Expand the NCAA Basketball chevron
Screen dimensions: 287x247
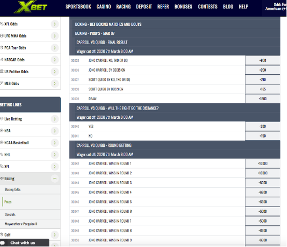click(55, 143)
